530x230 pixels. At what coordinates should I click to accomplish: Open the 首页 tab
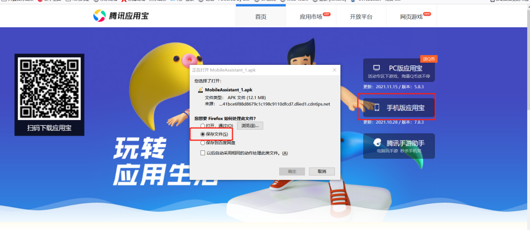click(261, 16)
